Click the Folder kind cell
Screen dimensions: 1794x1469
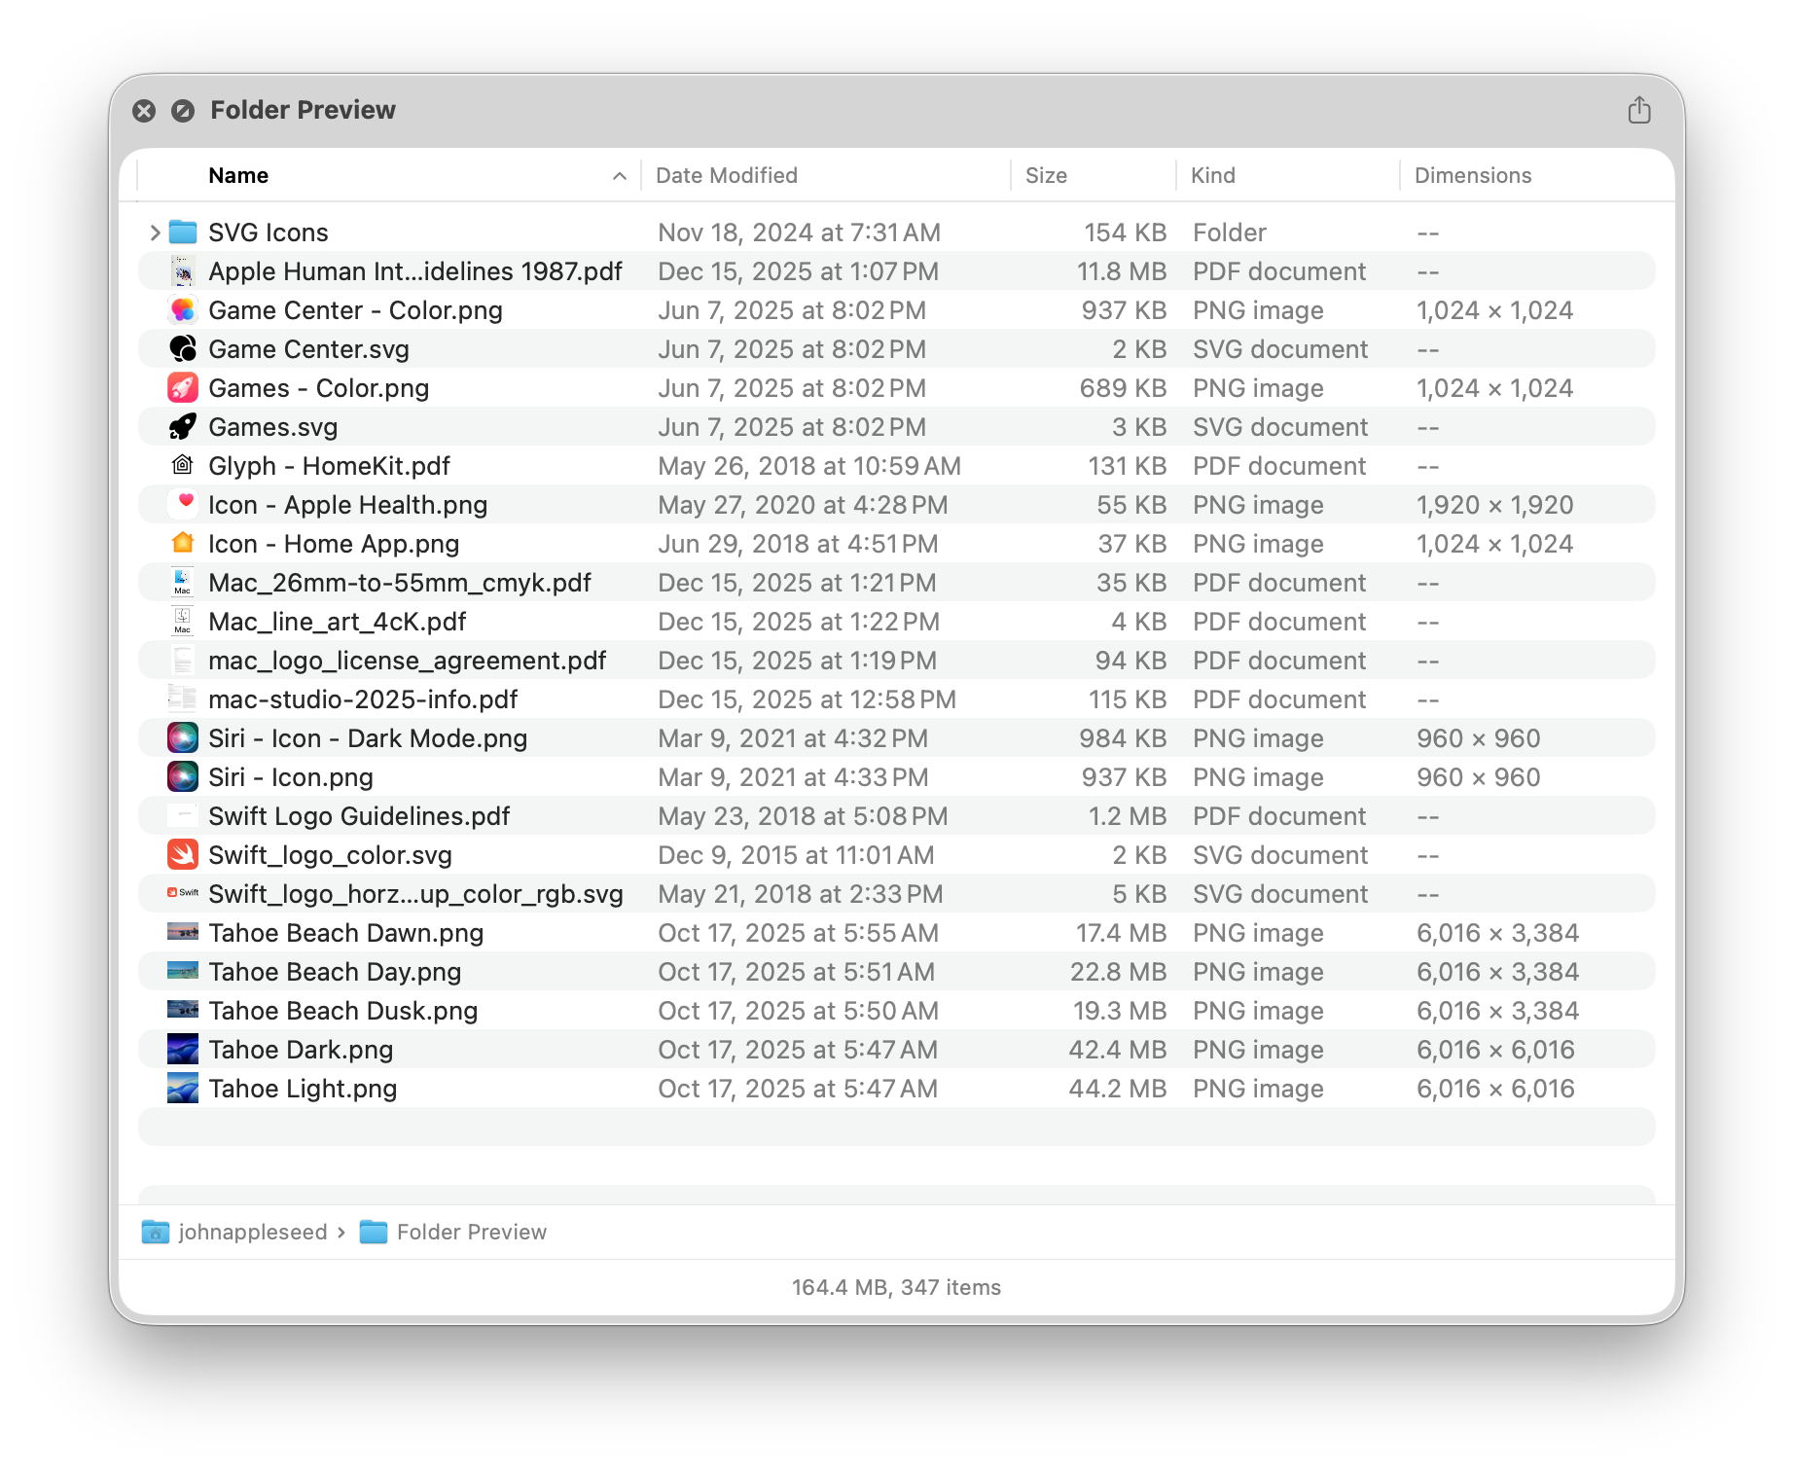1230,233
